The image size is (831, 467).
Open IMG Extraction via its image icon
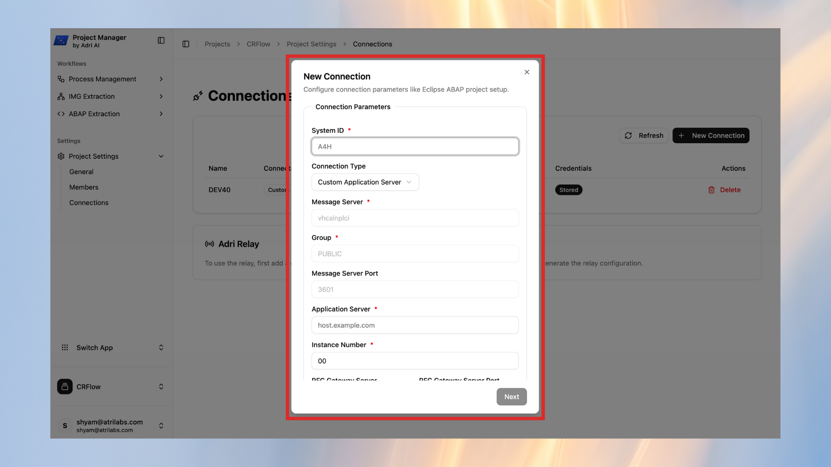pos(61,96)
